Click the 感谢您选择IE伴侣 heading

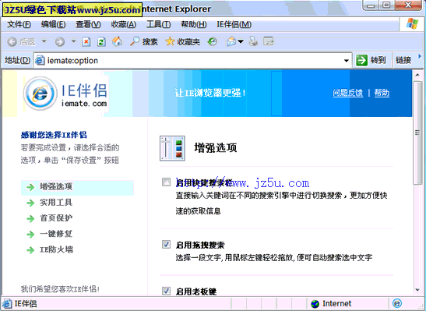(x=54, y=135)
